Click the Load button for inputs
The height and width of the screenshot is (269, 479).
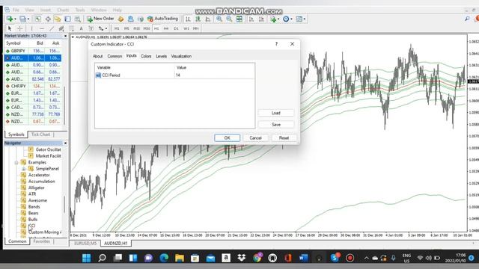coord(276,113)
